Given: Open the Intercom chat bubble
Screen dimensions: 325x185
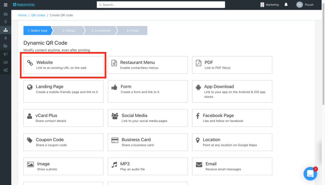Looking at the screenshot, I should (310, 174).
